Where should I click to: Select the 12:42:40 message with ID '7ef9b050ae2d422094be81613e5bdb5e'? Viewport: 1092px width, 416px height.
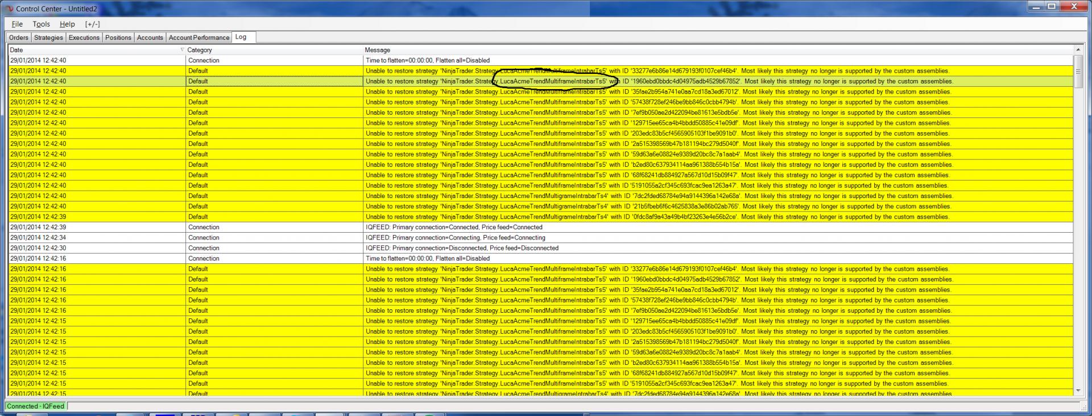[718, 112]
